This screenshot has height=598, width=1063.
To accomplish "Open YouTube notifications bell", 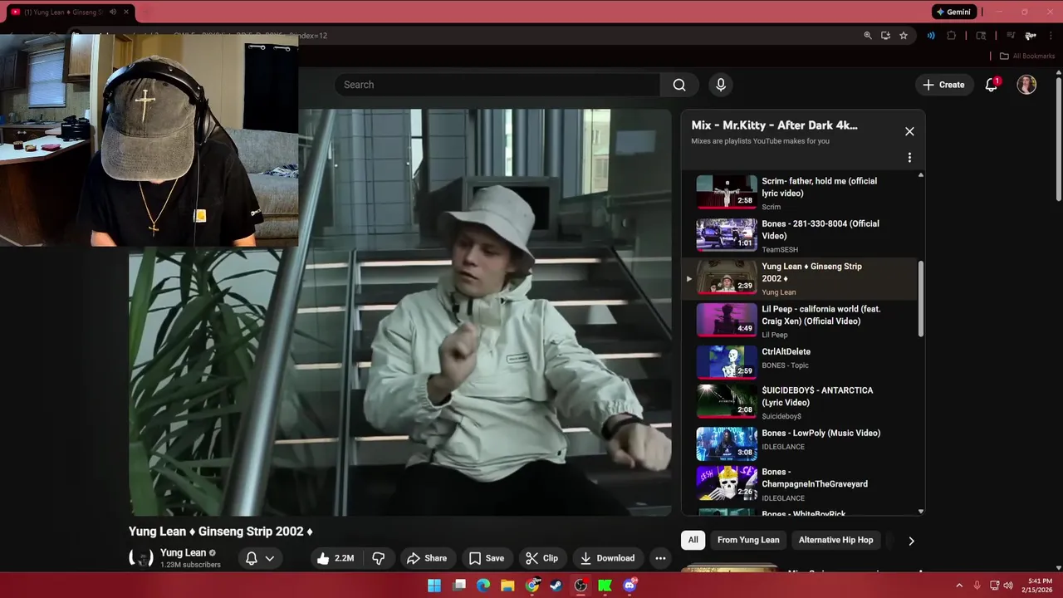I will click(992, 85).
